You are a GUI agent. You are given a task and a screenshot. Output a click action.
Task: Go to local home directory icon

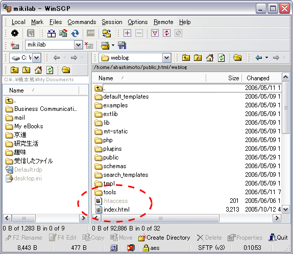(x=38, y=70)
